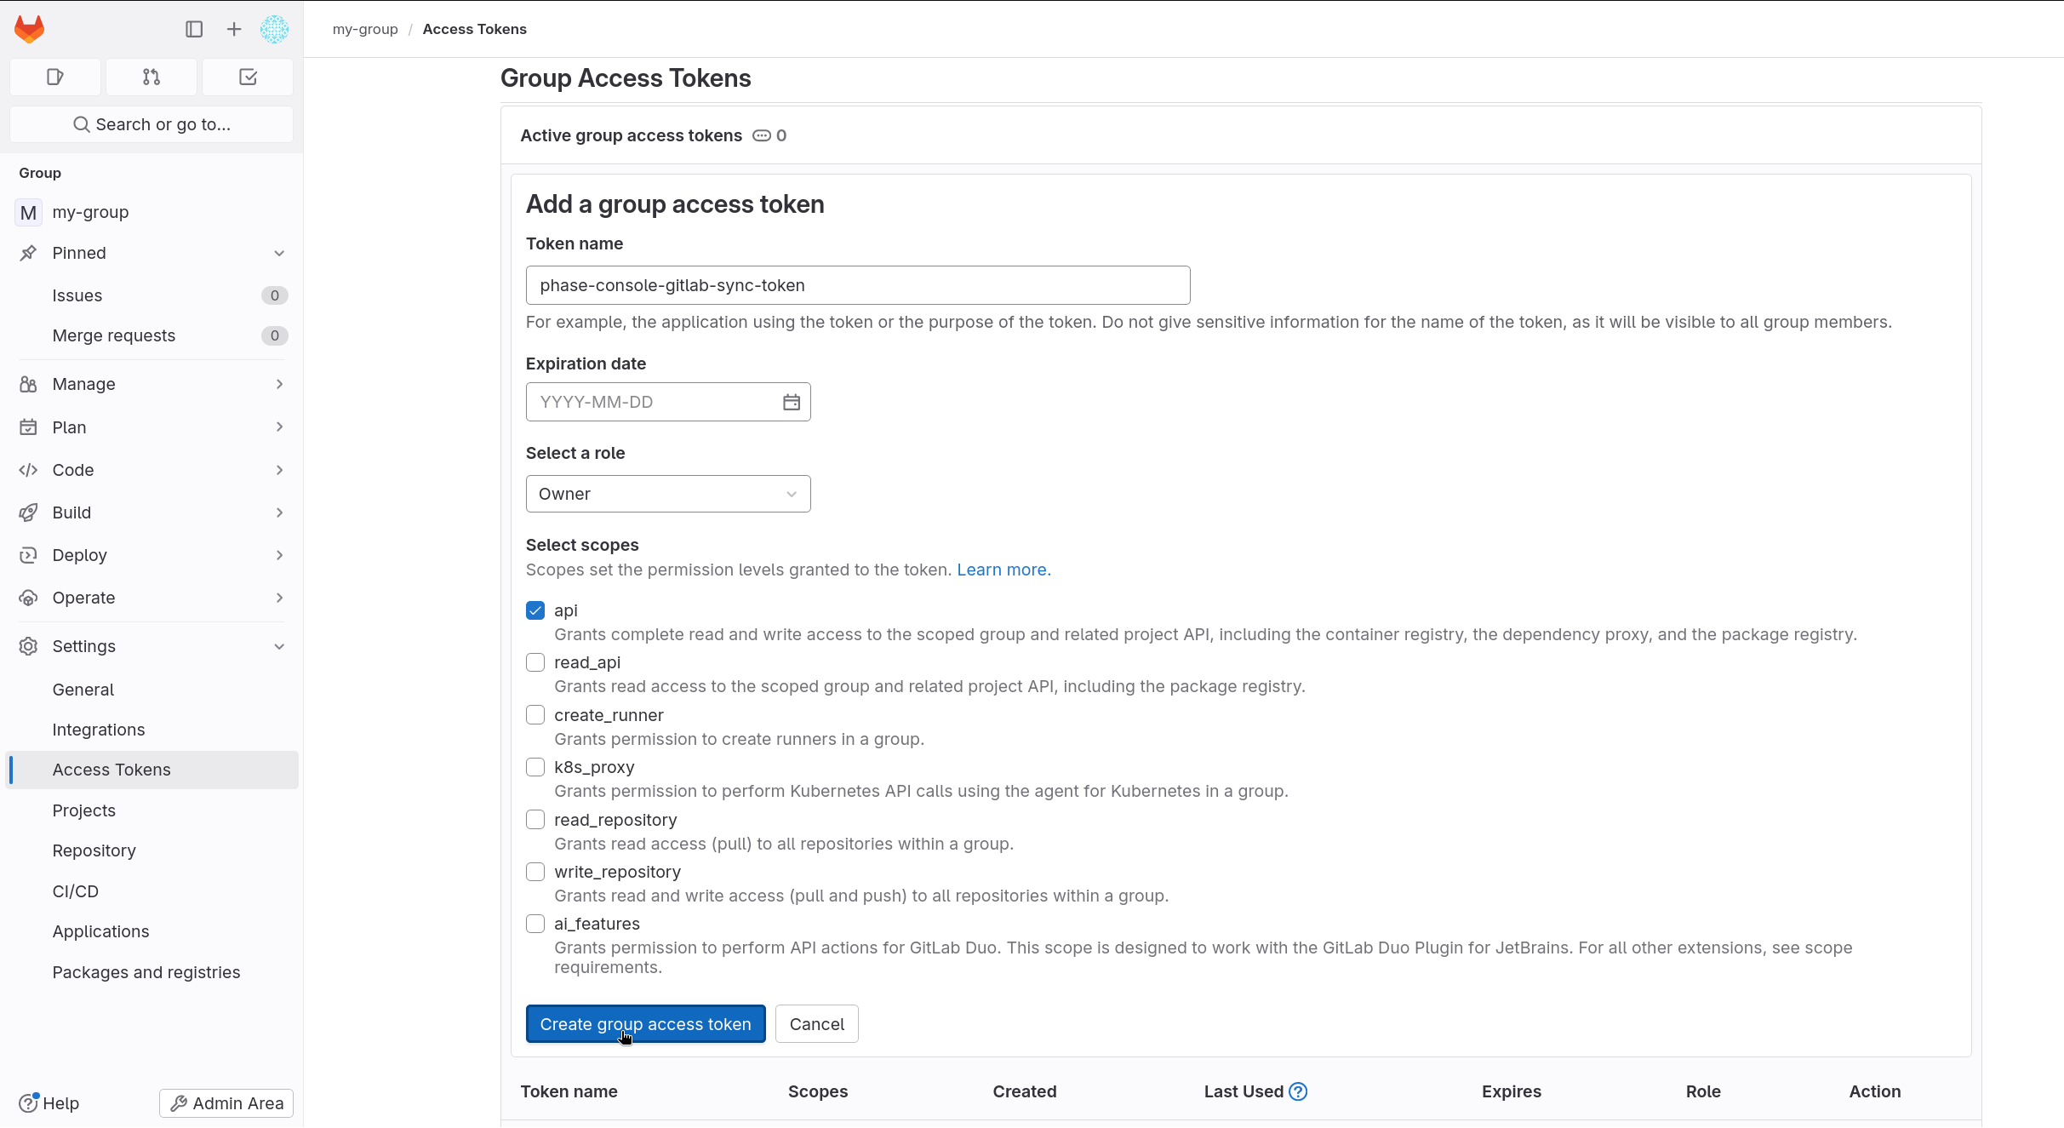This screenshot has width=2064, height=1128.
Task: Check the write_repository scope
Action: pos(535,872)
